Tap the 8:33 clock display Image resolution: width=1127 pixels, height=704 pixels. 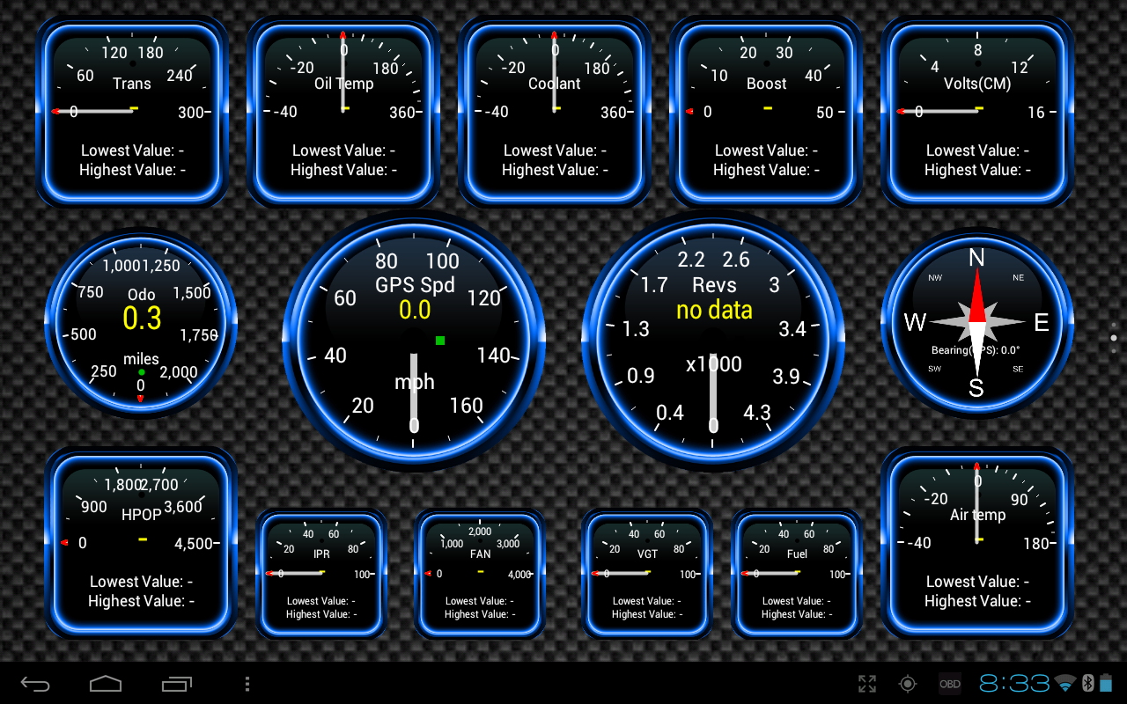pos(1014,684)
